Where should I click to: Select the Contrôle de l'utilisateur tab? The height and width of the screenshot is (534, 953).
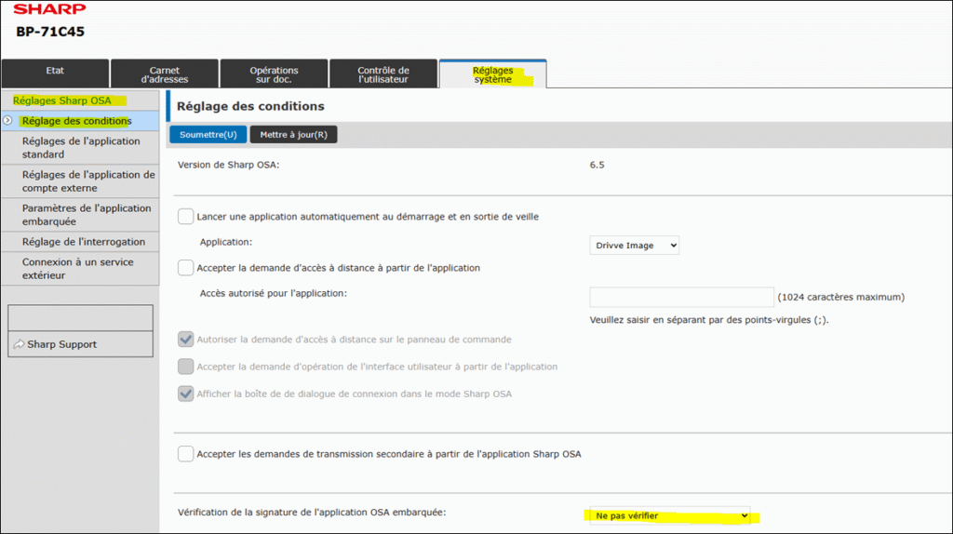383,73
